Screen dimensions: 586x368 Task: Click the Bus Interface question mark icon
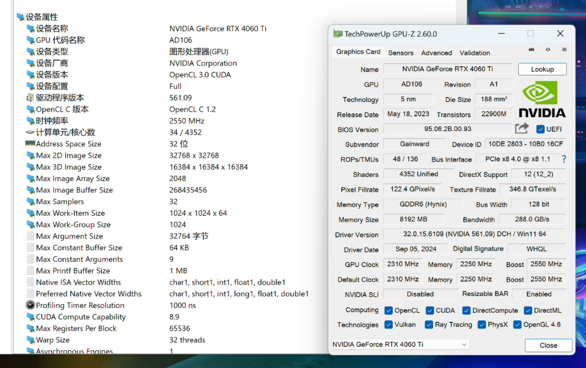[564, 159]
